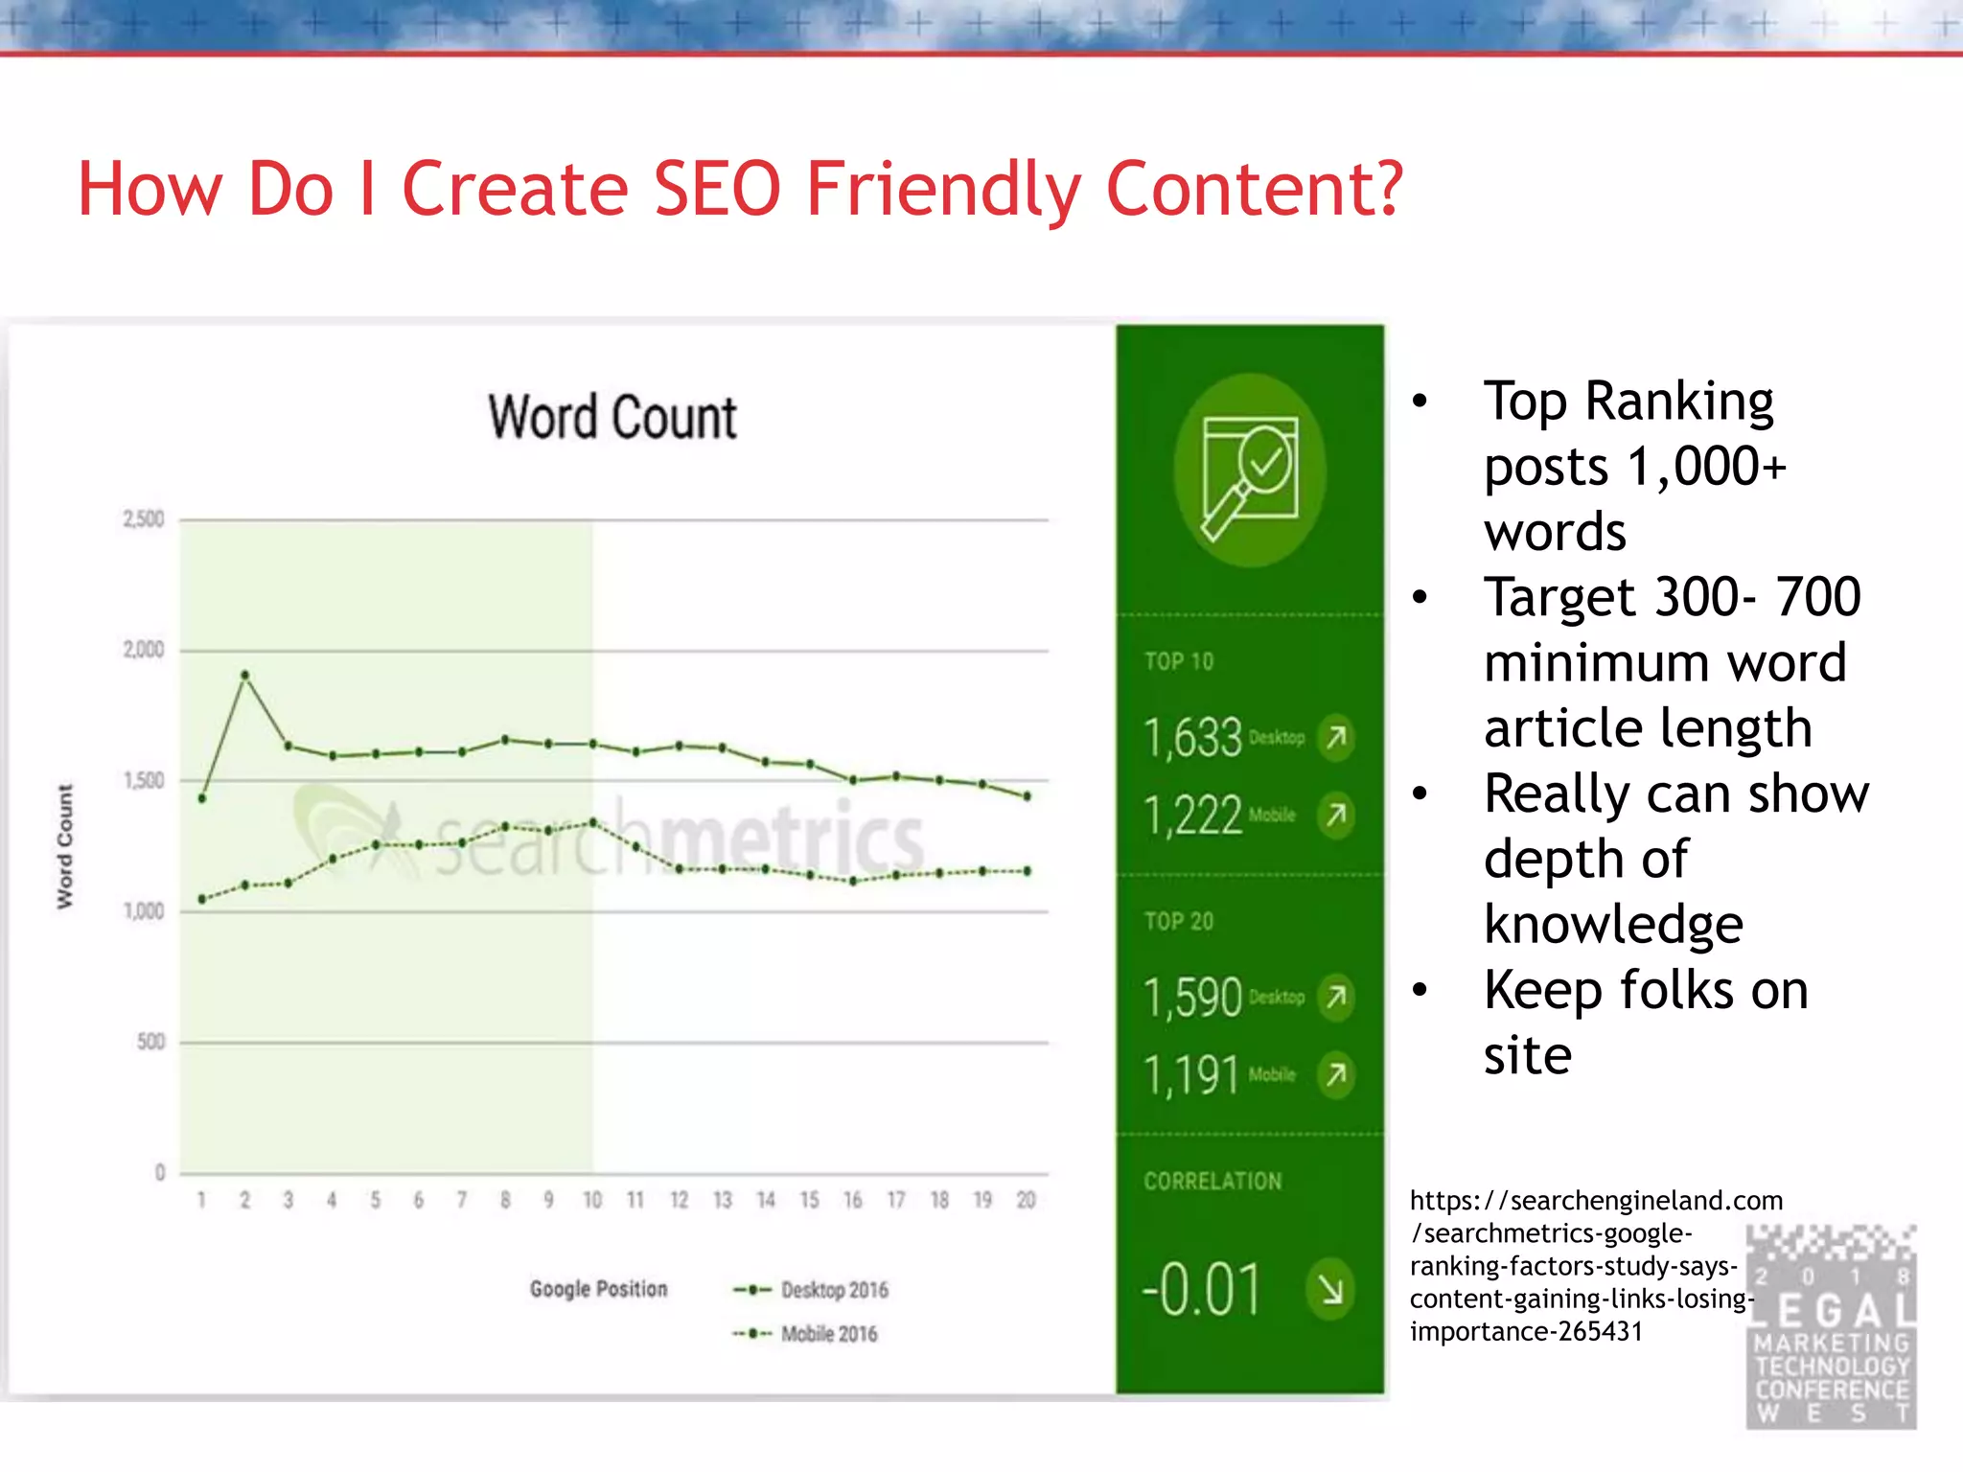Click the down arrow beside -0.01 correlation
Viewport: 1963px width, 1472px height.
1330,1290
